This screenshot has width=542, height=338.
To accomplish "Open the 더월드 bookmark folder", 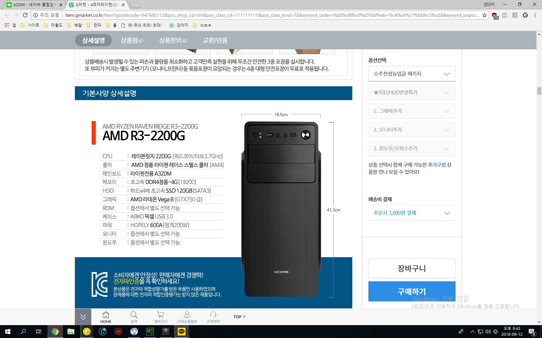I will [x=53, y=25].
